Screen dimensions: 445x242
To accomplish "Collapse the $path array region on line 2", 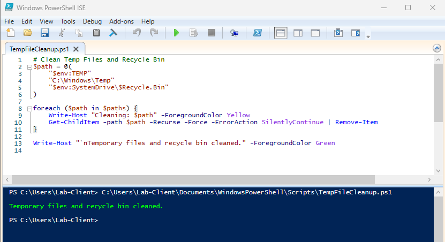I will (x=29, y=67).
